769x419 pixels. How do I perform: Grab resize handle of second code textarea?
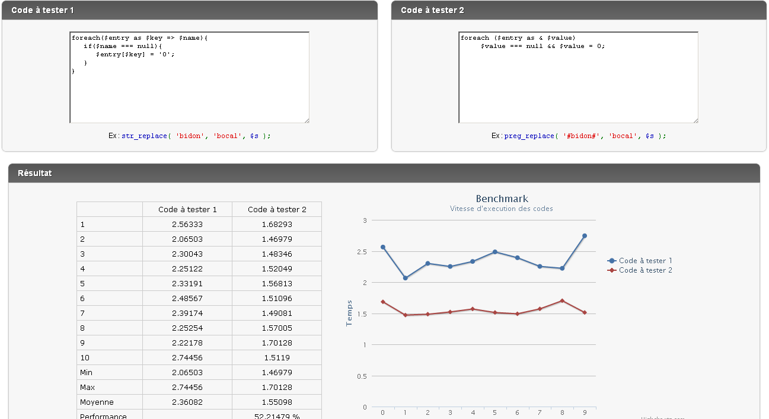pyautogui.click(x=695, y=120)
